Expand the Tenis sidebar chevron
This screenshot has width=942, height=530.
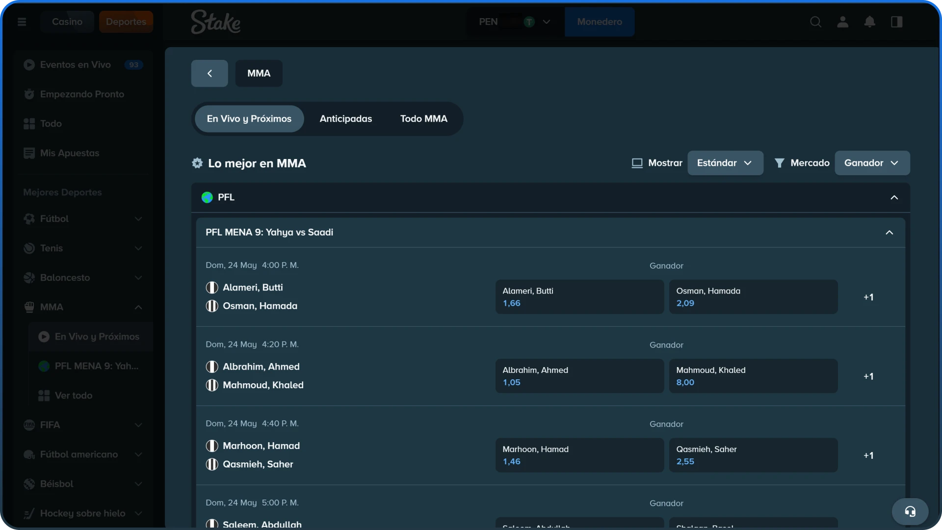tap(138, 248)
